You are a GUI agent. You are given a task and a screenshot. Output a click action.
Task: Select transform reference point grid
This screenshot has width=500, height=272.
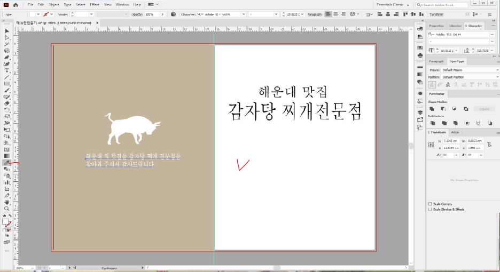431,145
